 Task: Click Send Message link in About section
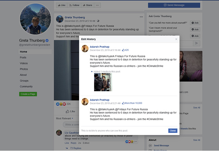pyautogui.click(x=161, y=146)
